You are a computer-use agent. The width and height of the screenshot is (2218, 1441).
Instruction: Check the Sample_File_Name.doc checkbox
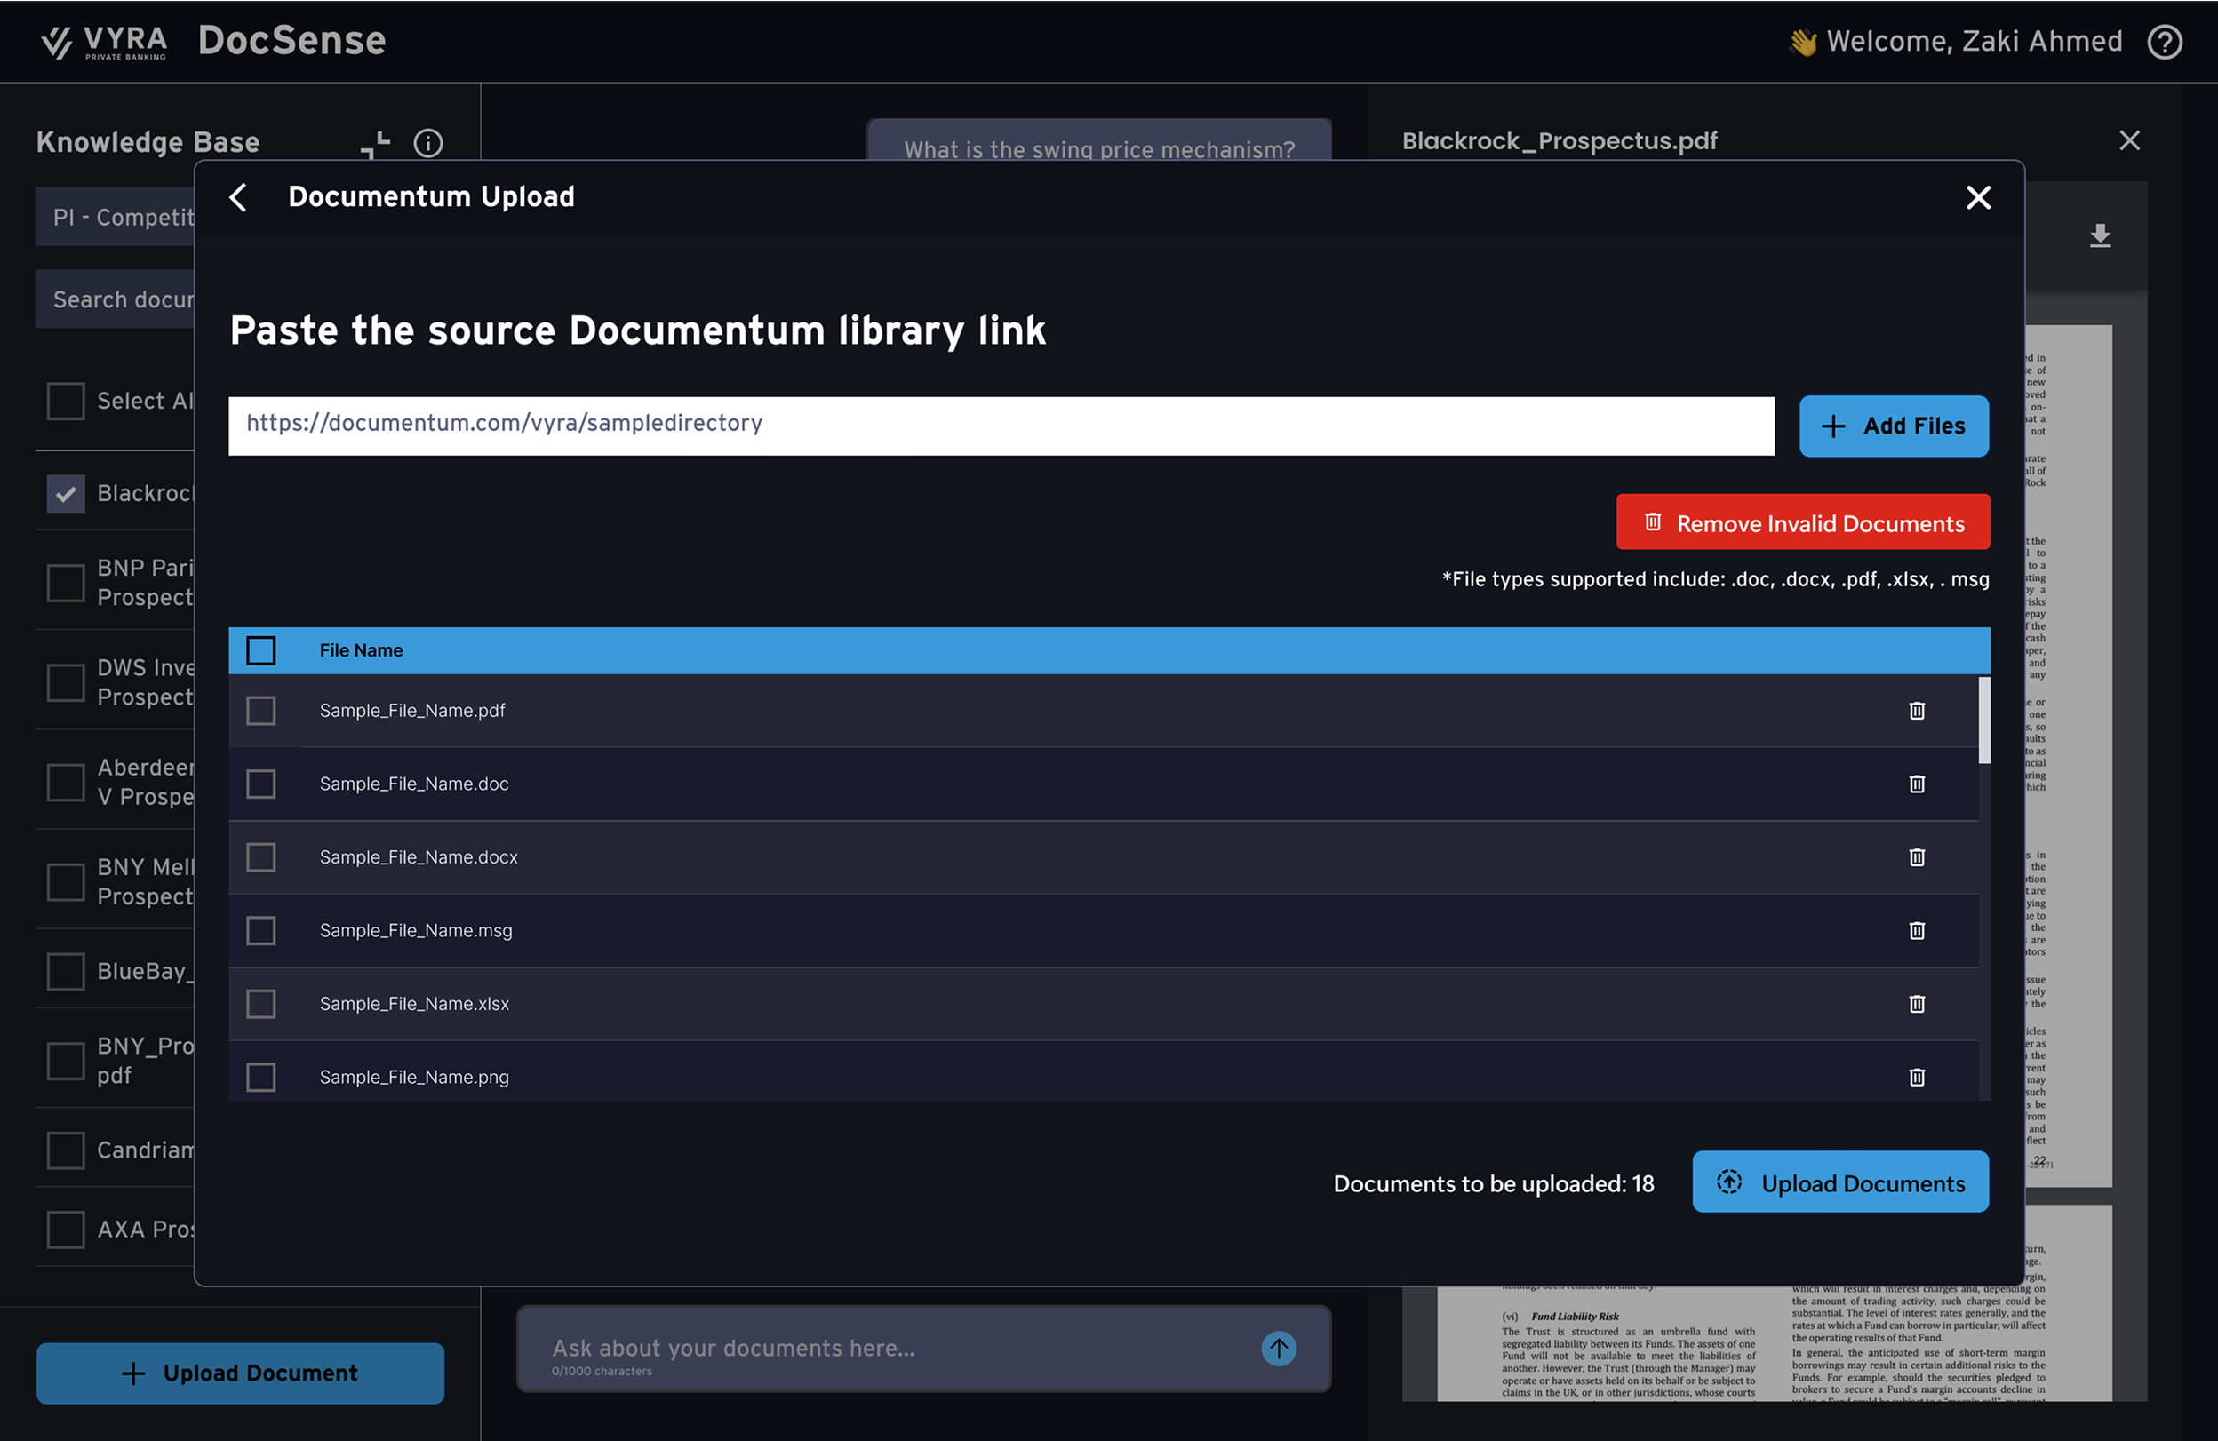pyautogui.click(x=261, y=784)
